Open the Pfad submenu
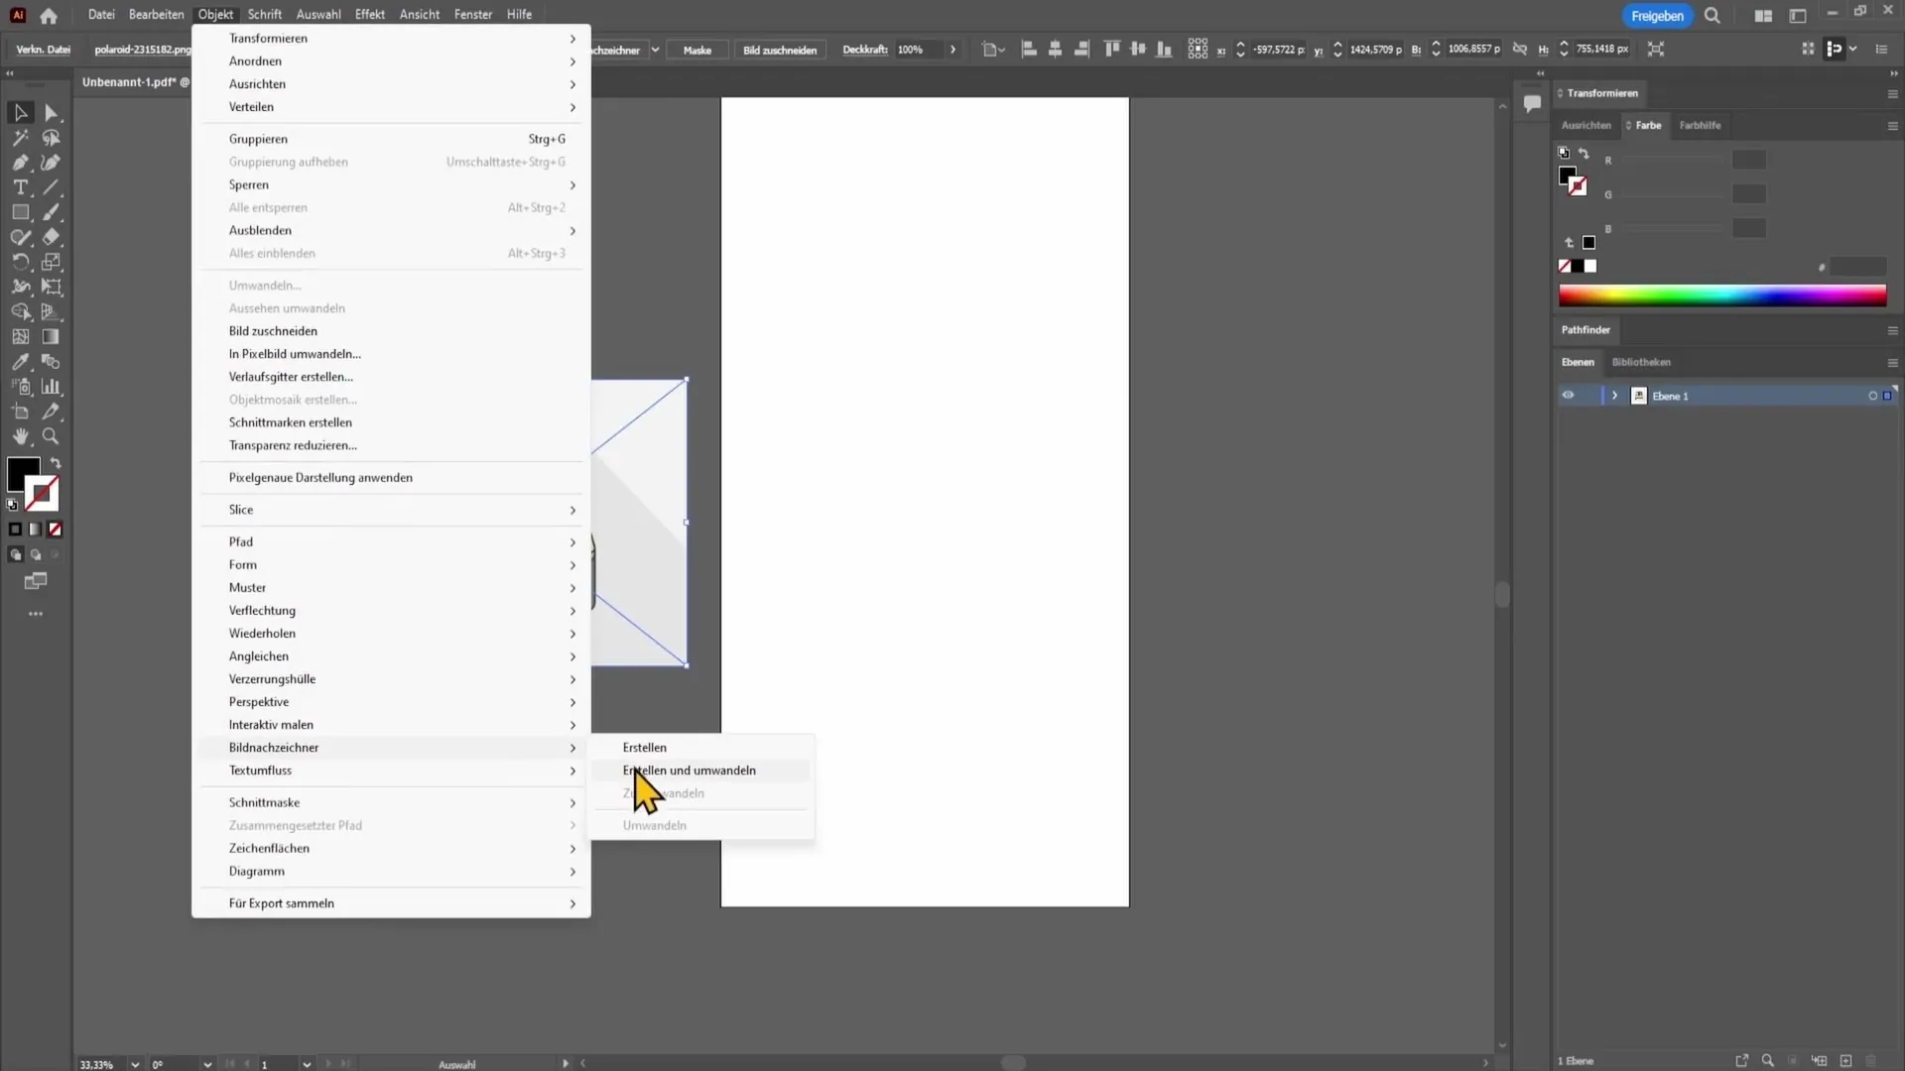1905x1071 pixels. (x=392, y=541)
